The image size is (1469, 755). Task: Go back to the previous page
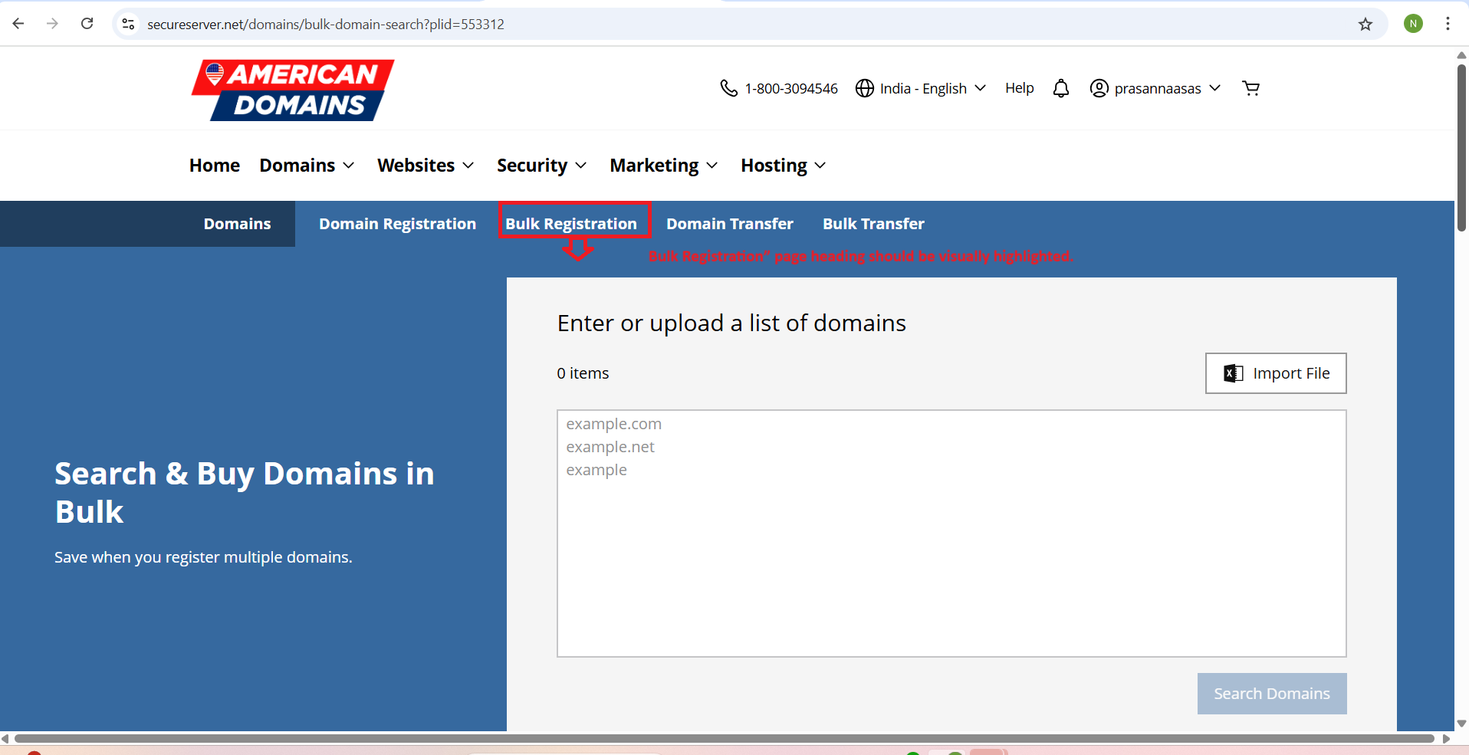(18, 24)
